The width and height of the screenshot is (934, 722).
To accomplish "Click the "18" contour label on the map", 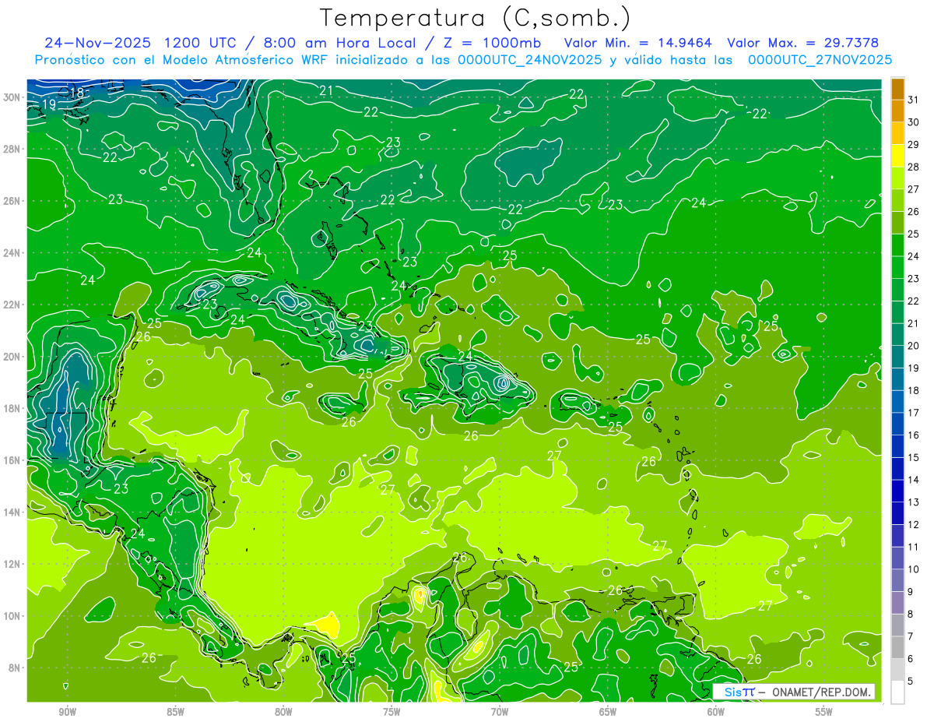I will click(76, 93).
